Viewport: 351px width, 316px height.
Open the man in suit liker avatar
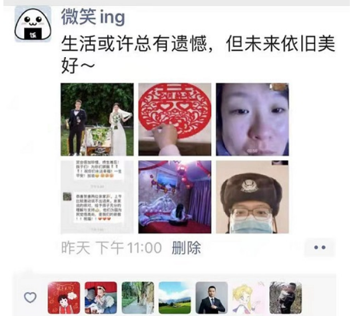coord(212,298)
